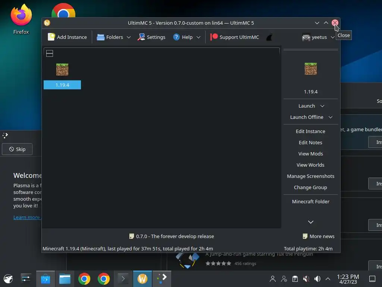Viewport: 382px width, 287px height.
Task: Click the grass block icon in side panel
Action: (311, 69)
